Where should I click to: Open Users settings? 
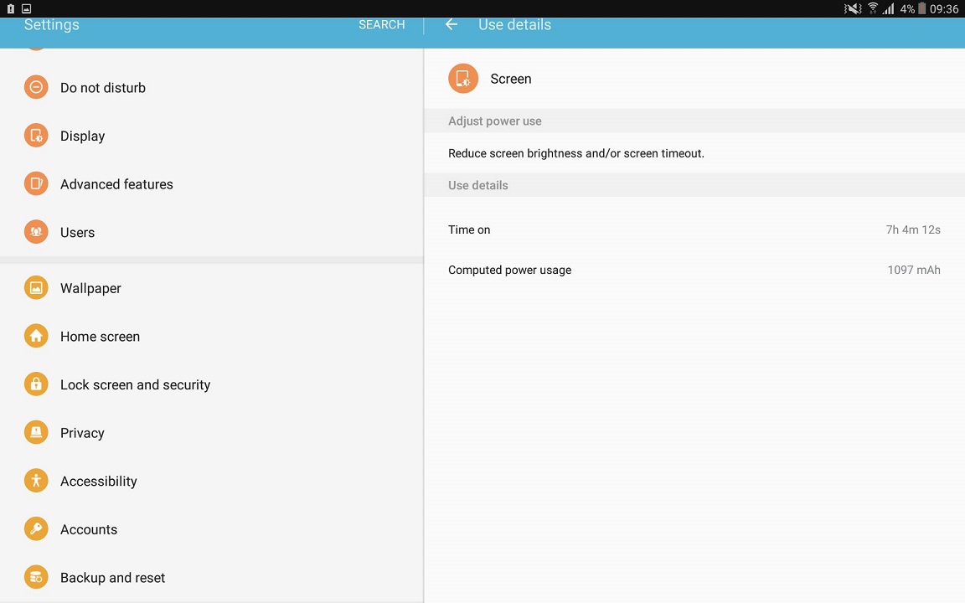tap(212, 232)
